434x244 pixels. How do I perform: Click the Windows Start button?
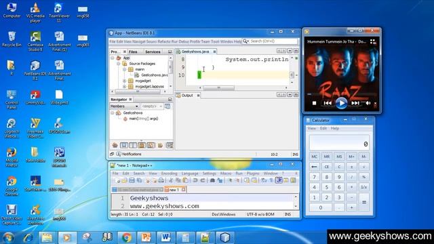coord(8,238)
